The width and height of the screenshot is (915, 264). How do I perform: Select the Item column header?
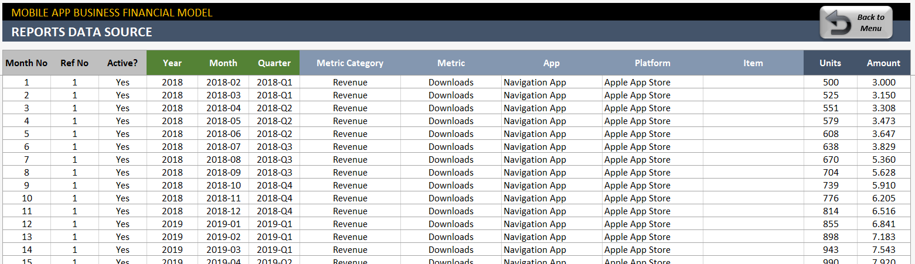coord(753,63)
